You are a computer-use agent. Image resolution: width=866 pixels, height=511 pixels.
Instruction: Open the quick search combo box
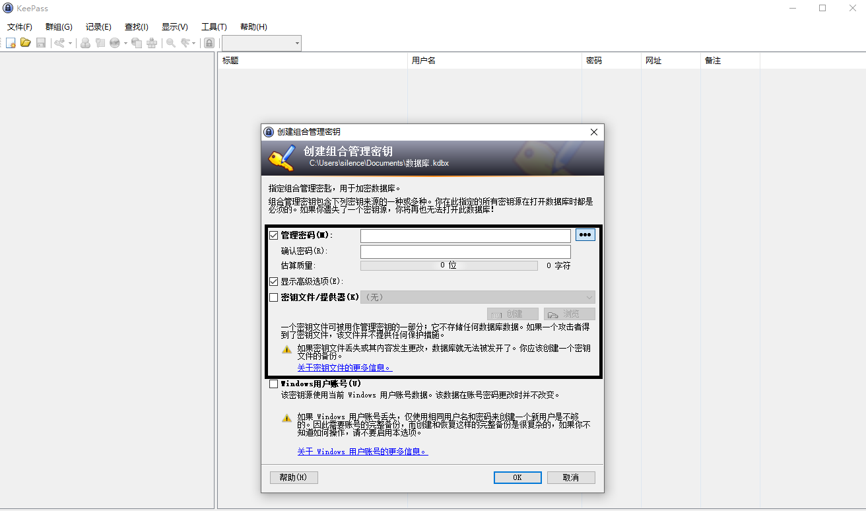click(x=261, y=43)
